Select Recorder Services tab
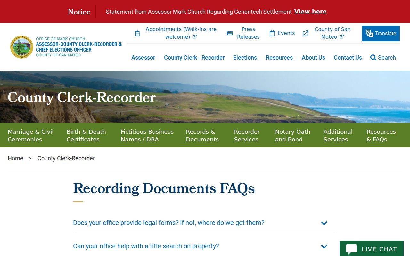The width and height of the screenshot is (410, 256). pos(247,135)
